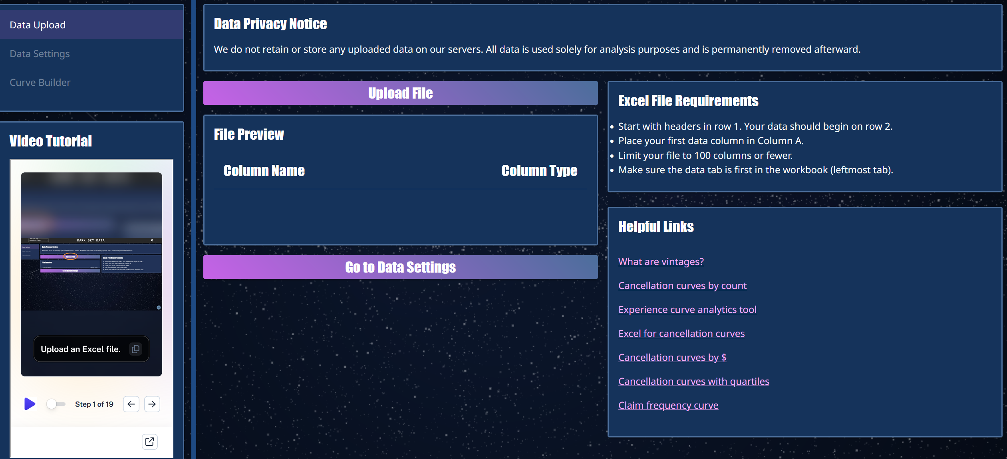Select the Data Upload menu item
This screenshot has height=459, width=1007.
(x=38, y=25)
